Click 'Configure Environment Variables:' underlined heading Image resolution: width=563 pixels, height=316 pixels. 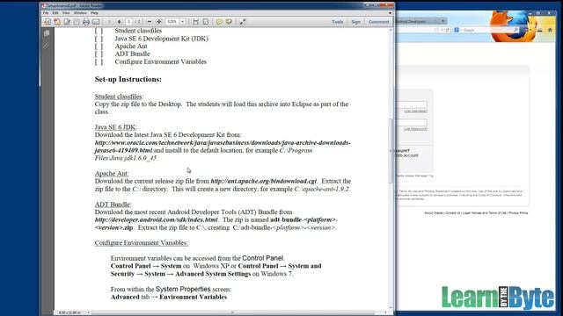142,243
